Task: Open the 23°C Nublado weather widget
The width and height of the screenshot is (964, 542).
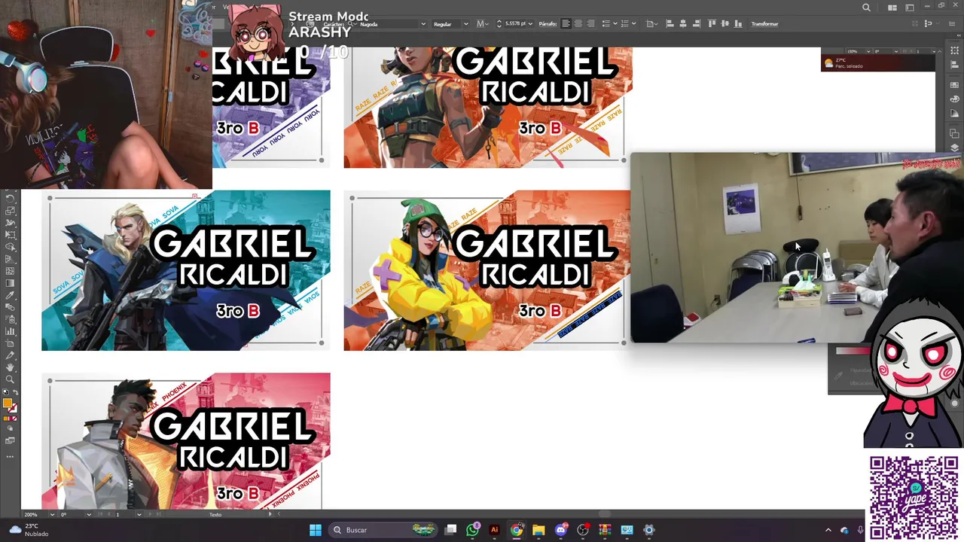Action: [x=27, y=530]
